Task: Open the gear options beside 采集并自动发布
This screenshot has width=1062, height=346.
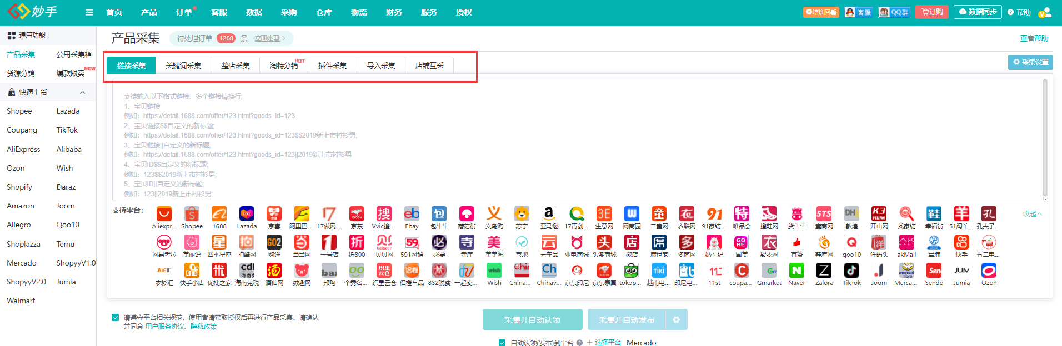Action: tap(677, 319)
